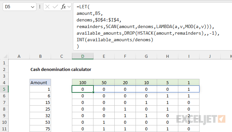
Task: Select row 1 header
Action: [4, 63]
